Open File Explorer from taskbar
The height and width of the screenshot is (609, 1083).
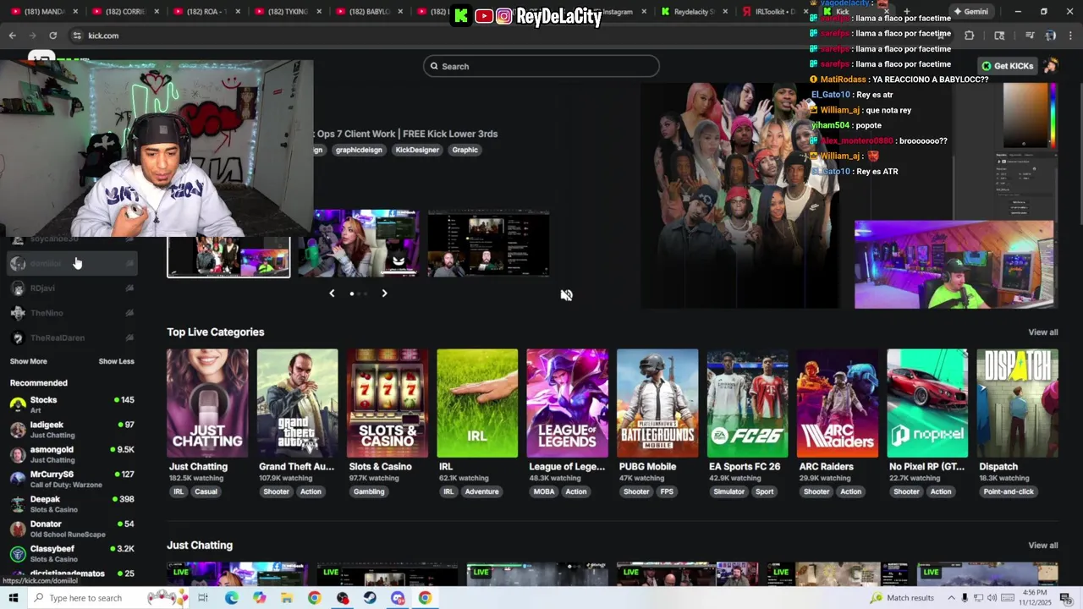point(287,598)
